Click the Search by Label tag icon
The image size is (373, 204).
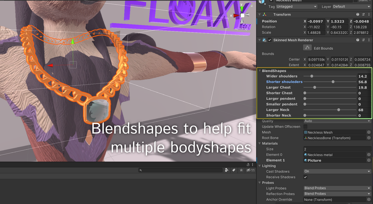(234, 170)
